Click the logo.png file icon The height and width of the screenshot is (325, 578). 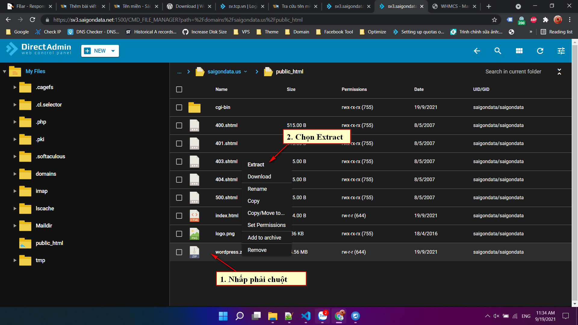tap(194, 234)
